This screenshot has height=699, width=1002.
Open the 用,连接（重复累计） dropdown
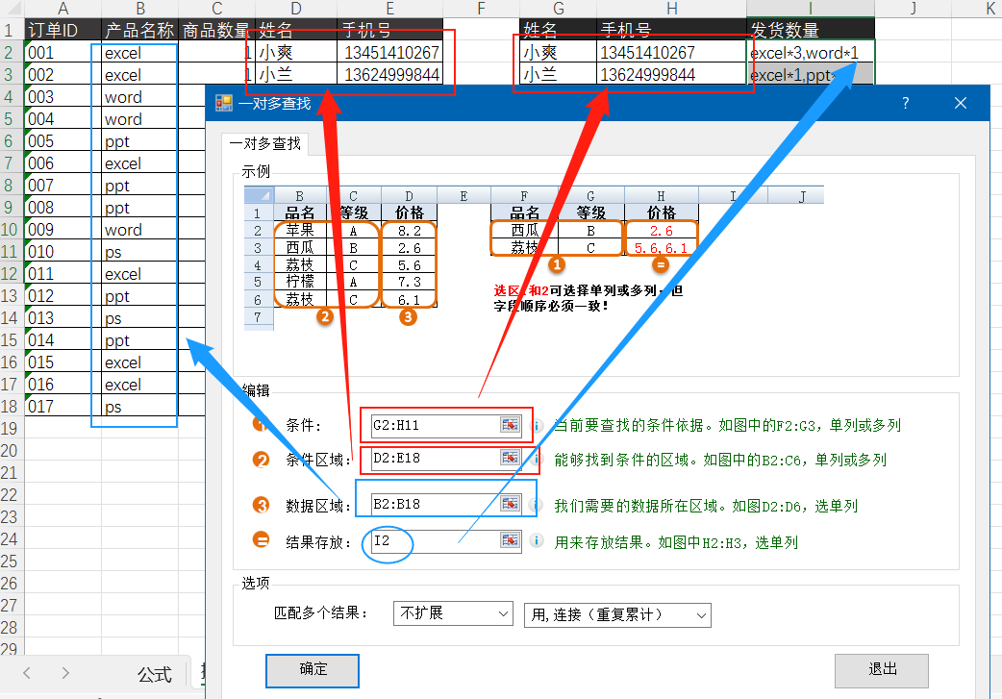[617, 614]
